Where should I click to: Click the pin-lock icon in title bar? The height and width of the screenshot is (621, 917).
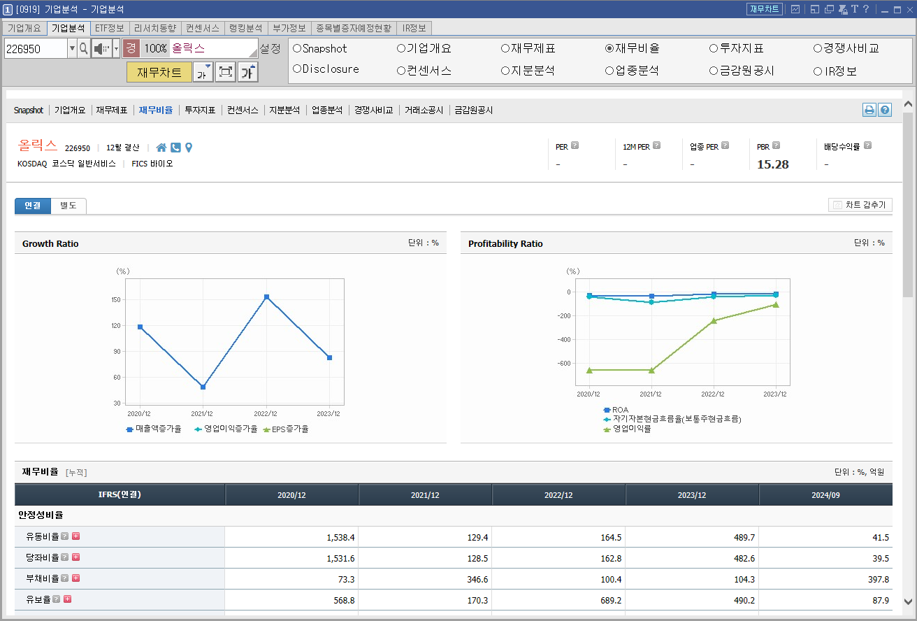point(843,9)
